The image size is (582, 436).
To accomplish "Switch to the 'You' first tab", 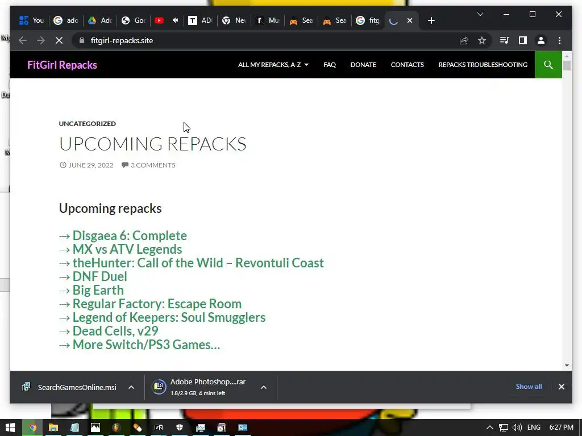I will [x=32, y=21].
